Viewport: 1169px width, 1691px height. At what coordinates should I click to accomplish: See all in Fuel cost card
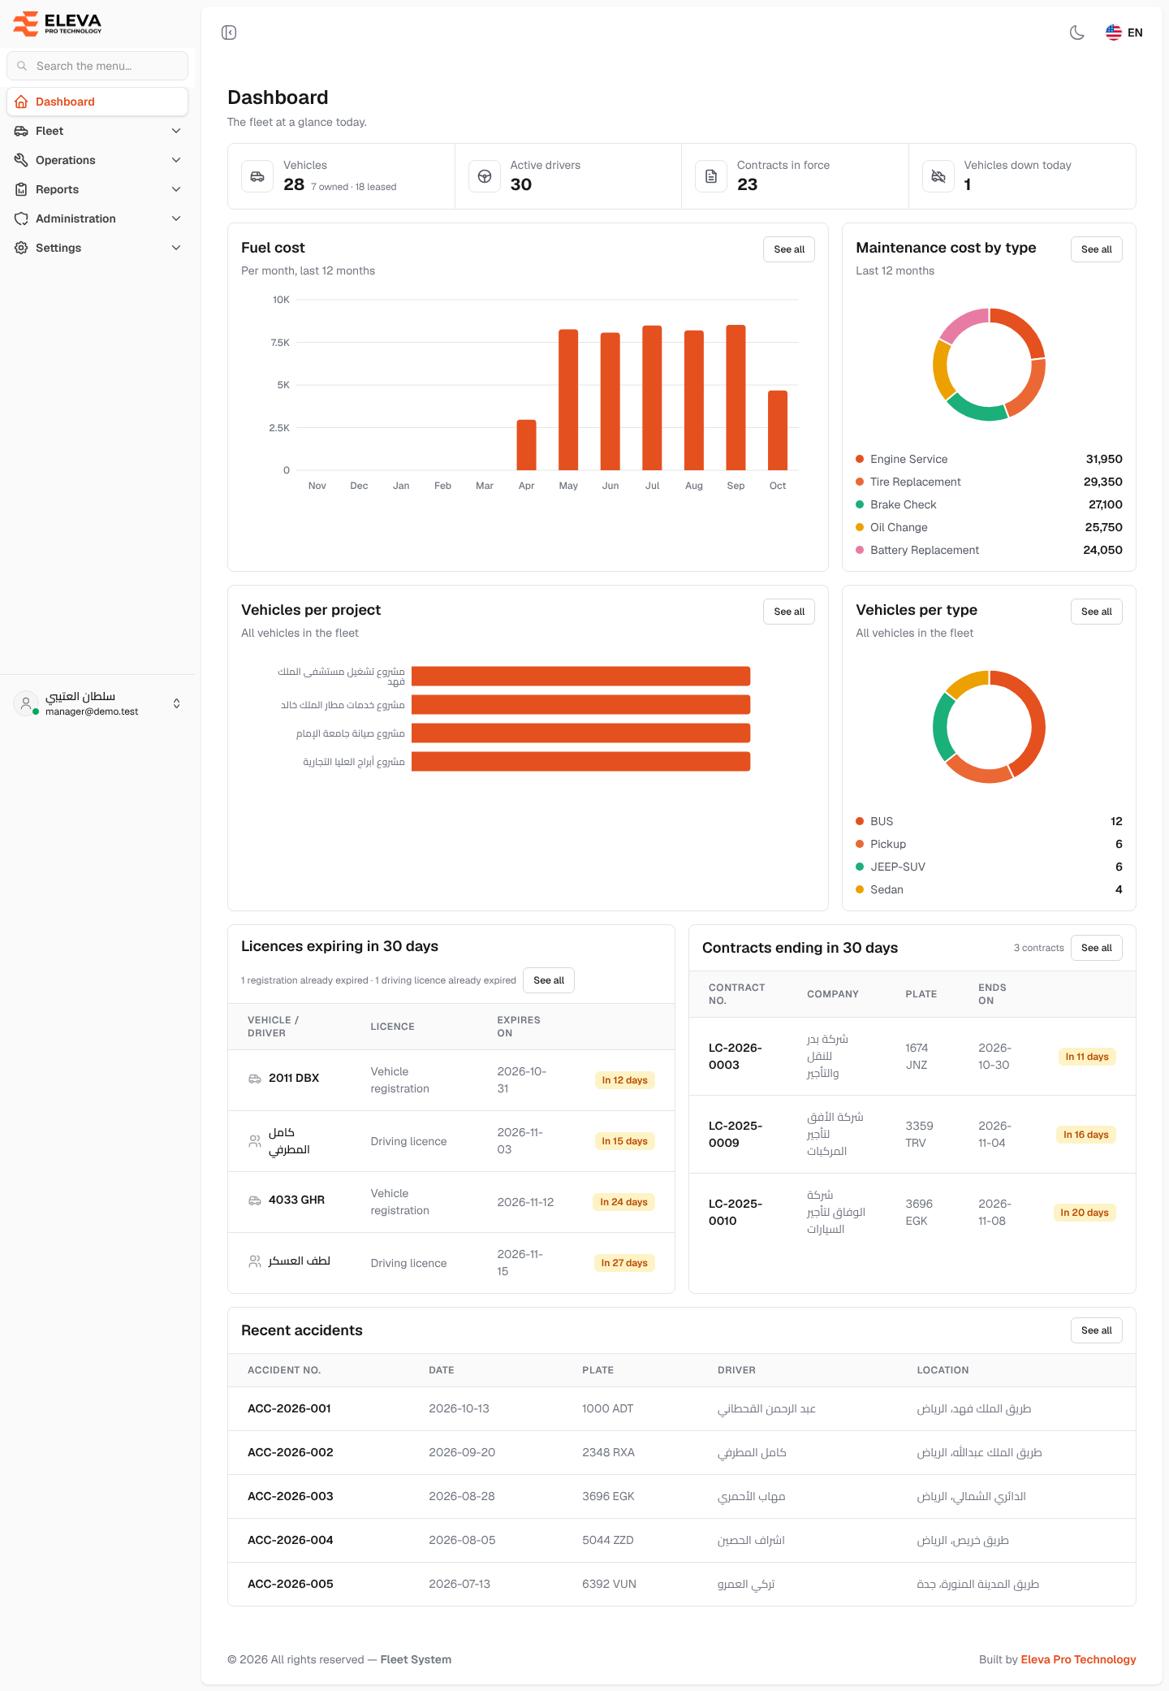click(789, 249)
